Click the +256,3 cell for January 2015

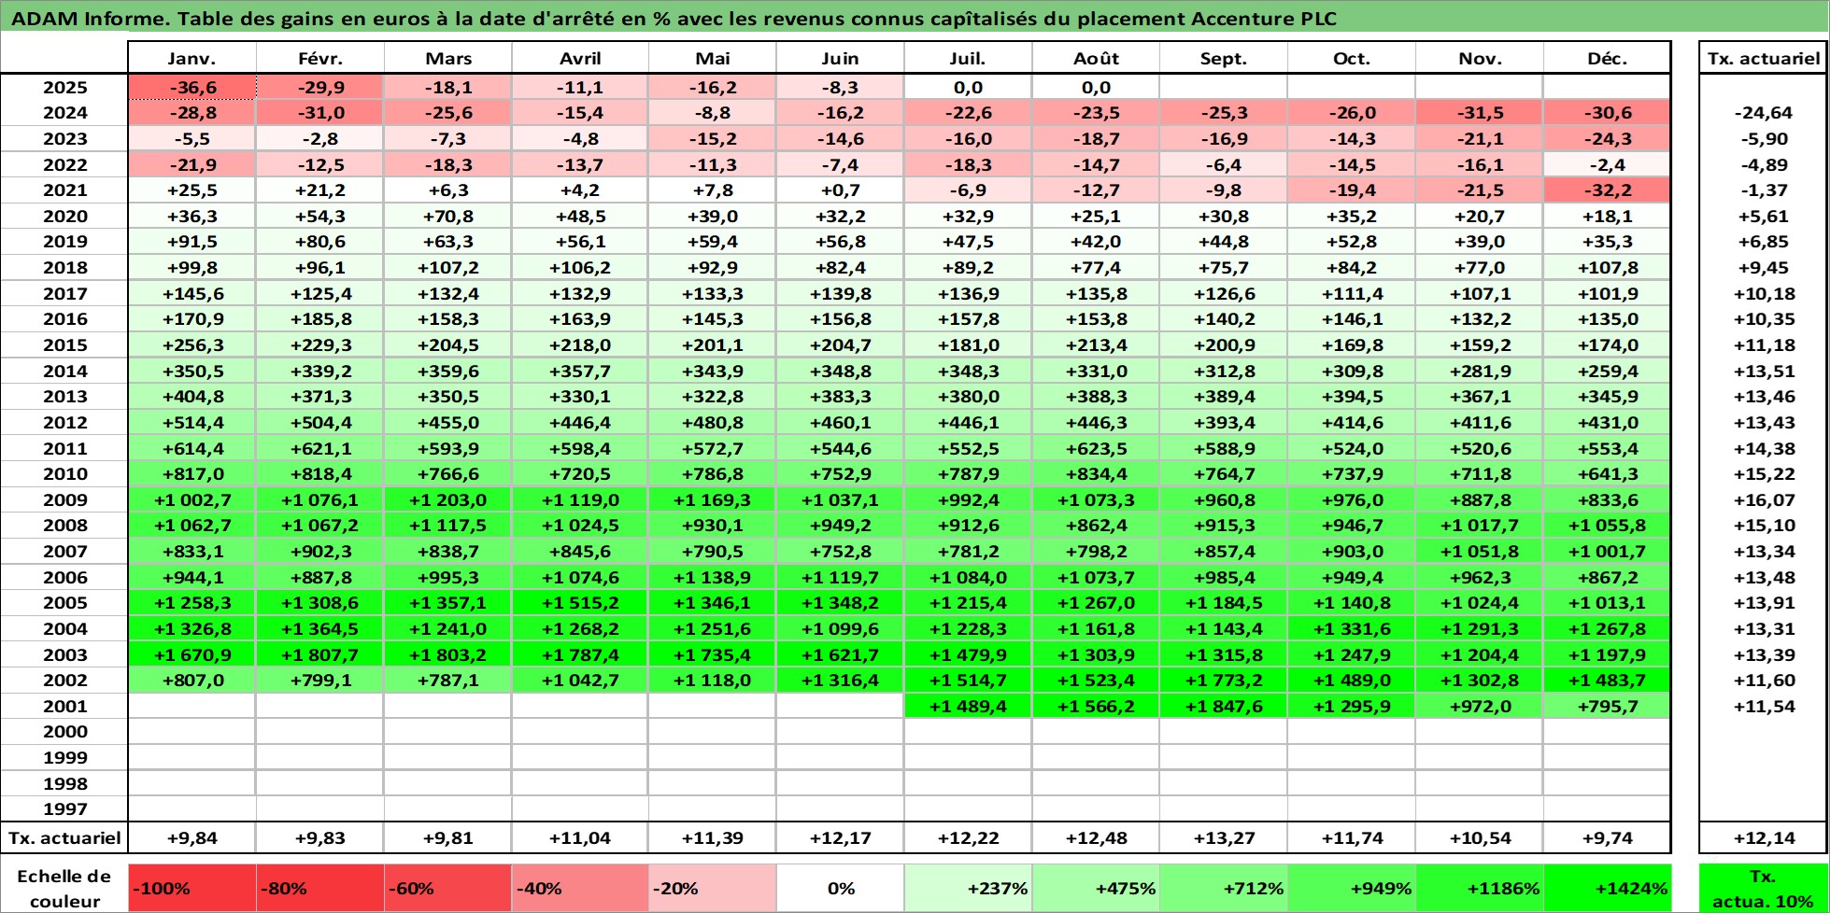point(192,344)
